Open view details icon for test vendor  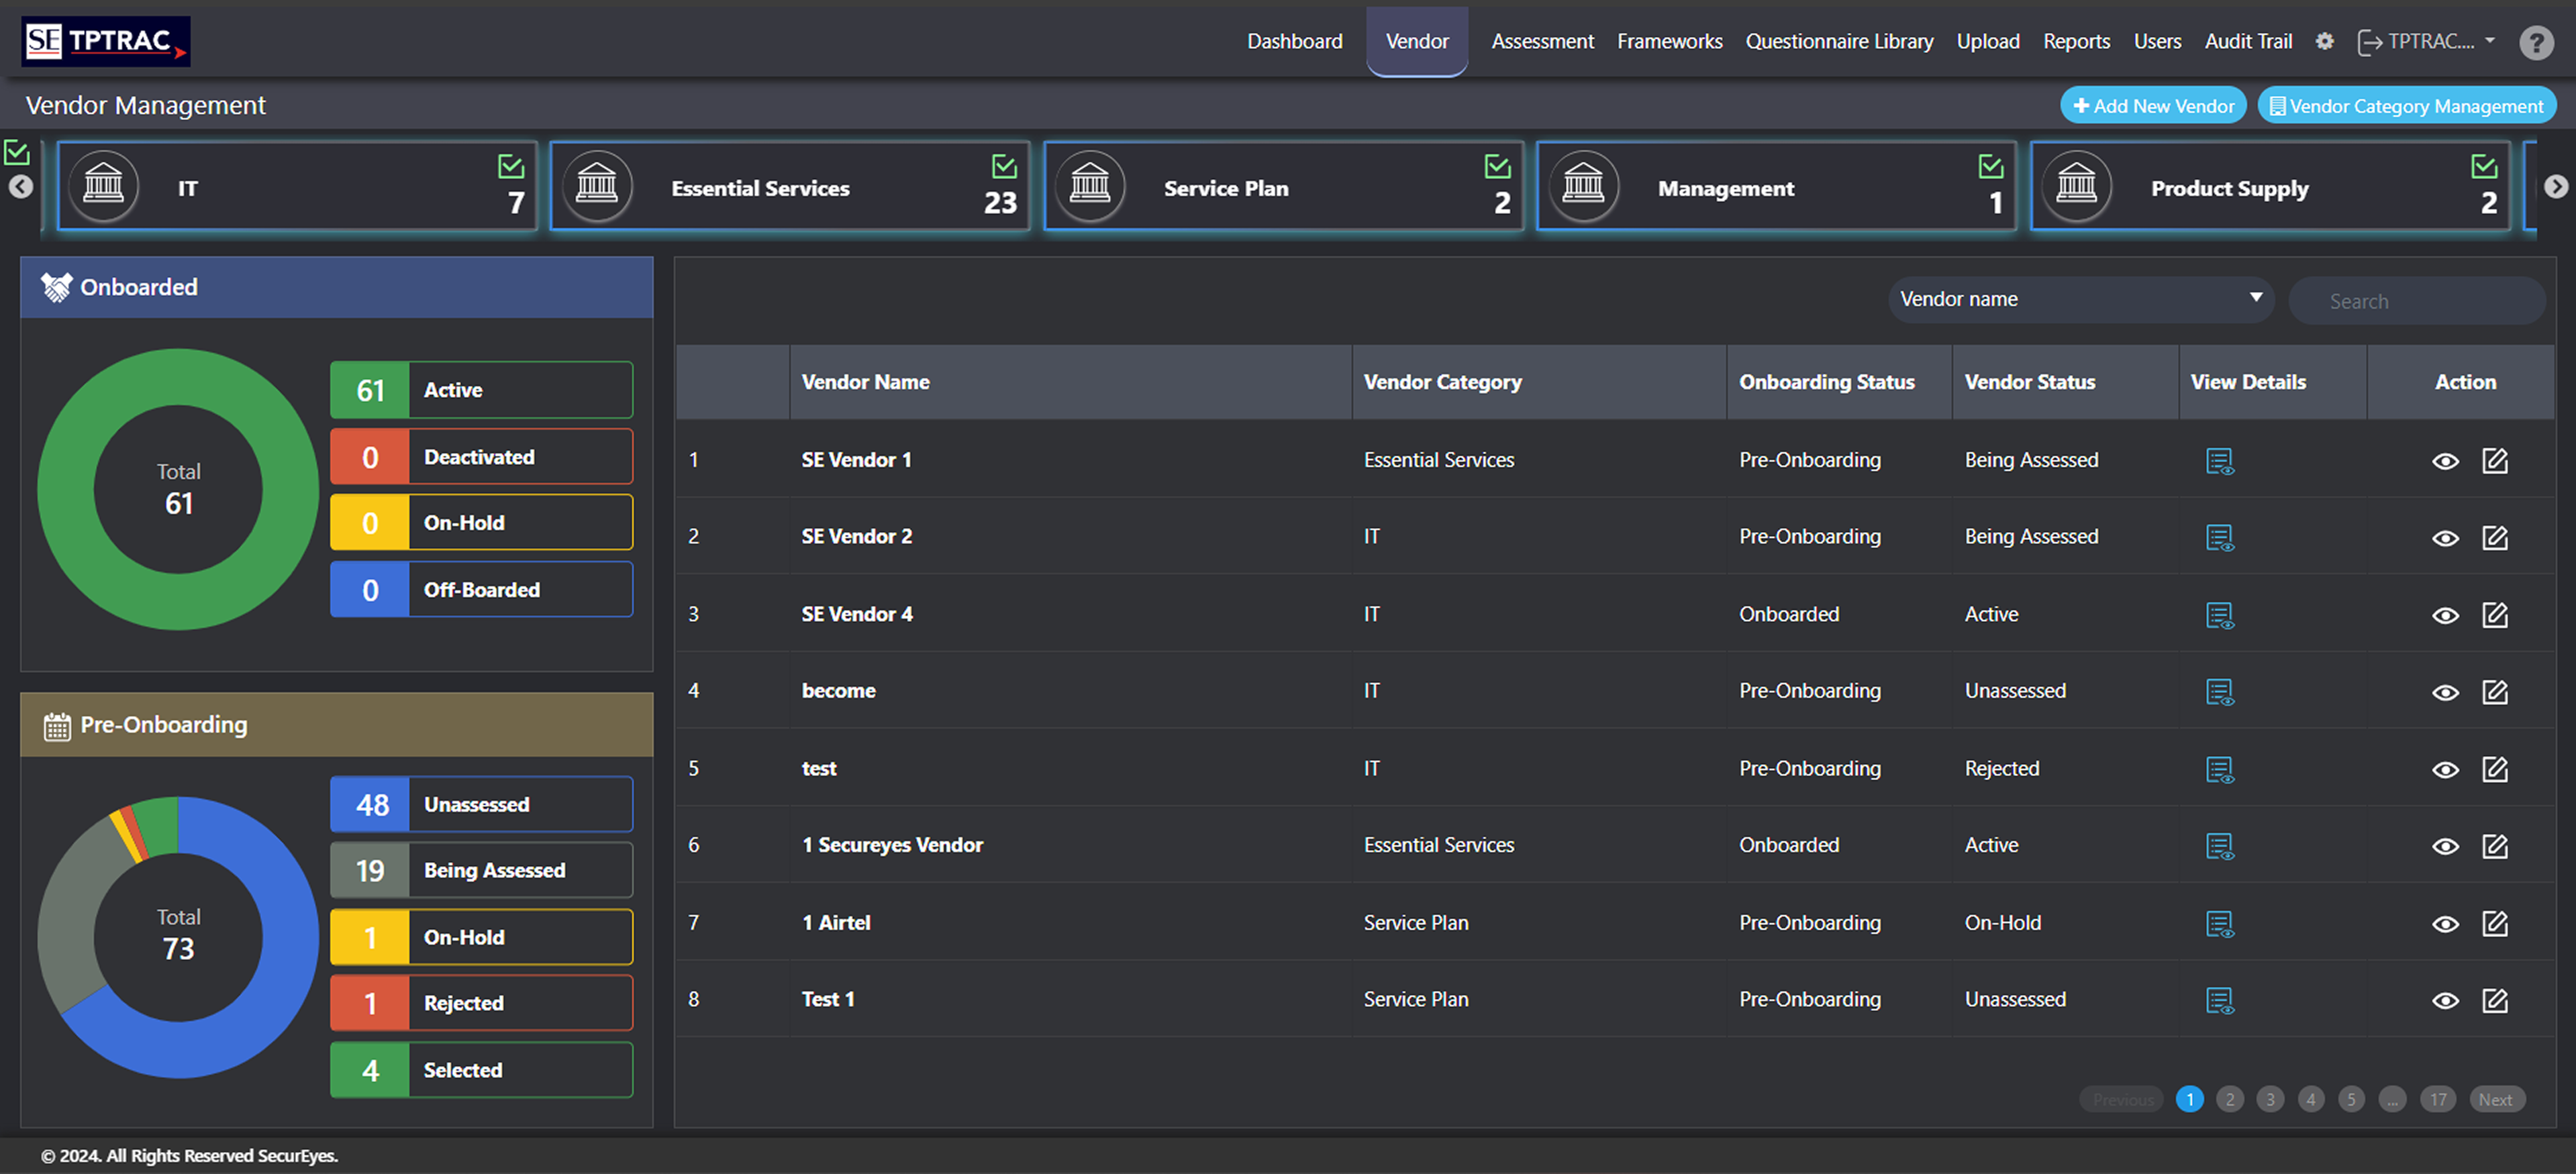click(2219, 769)
